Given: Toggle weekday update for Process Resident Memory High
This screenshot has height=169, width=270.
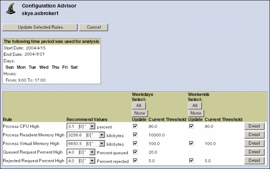Looking at the screenshot, I should [x=135, y=135].
